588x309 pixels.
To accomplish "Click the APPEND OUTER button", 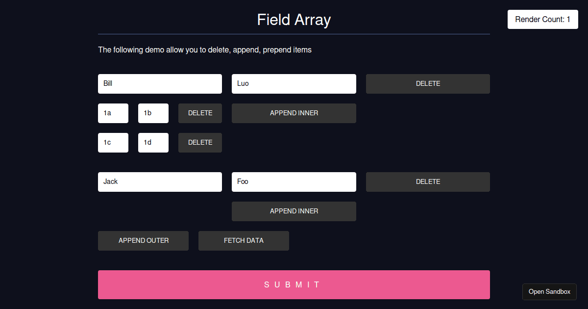I will pyautogui.click(x=143, y=240).
